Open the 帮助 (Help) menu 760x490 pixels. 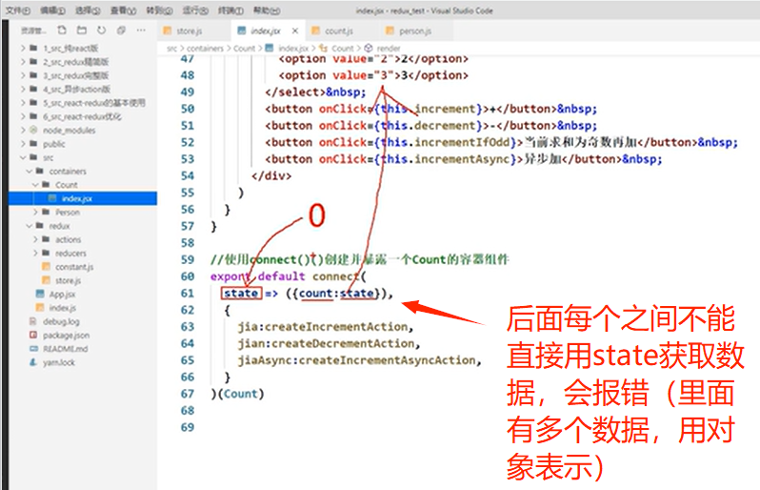pos(267,10)
